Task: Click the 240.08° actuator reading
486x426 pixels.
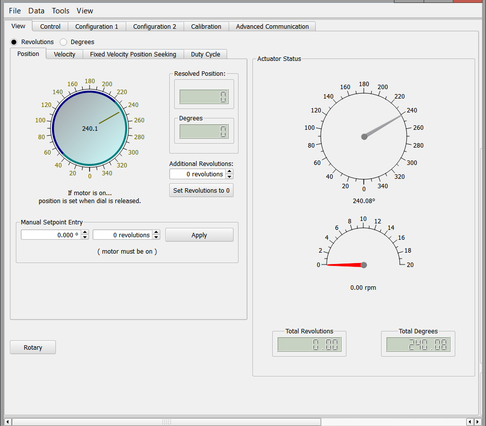Action: pyautogui.click(x=364, y=201)
